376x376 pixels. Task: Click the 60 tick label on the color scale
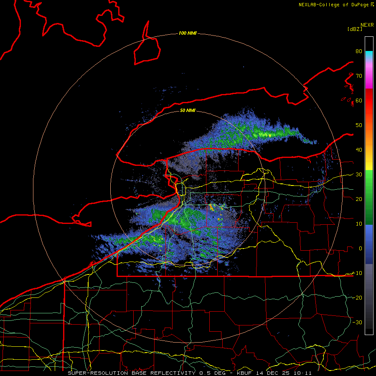coord(359,100)
